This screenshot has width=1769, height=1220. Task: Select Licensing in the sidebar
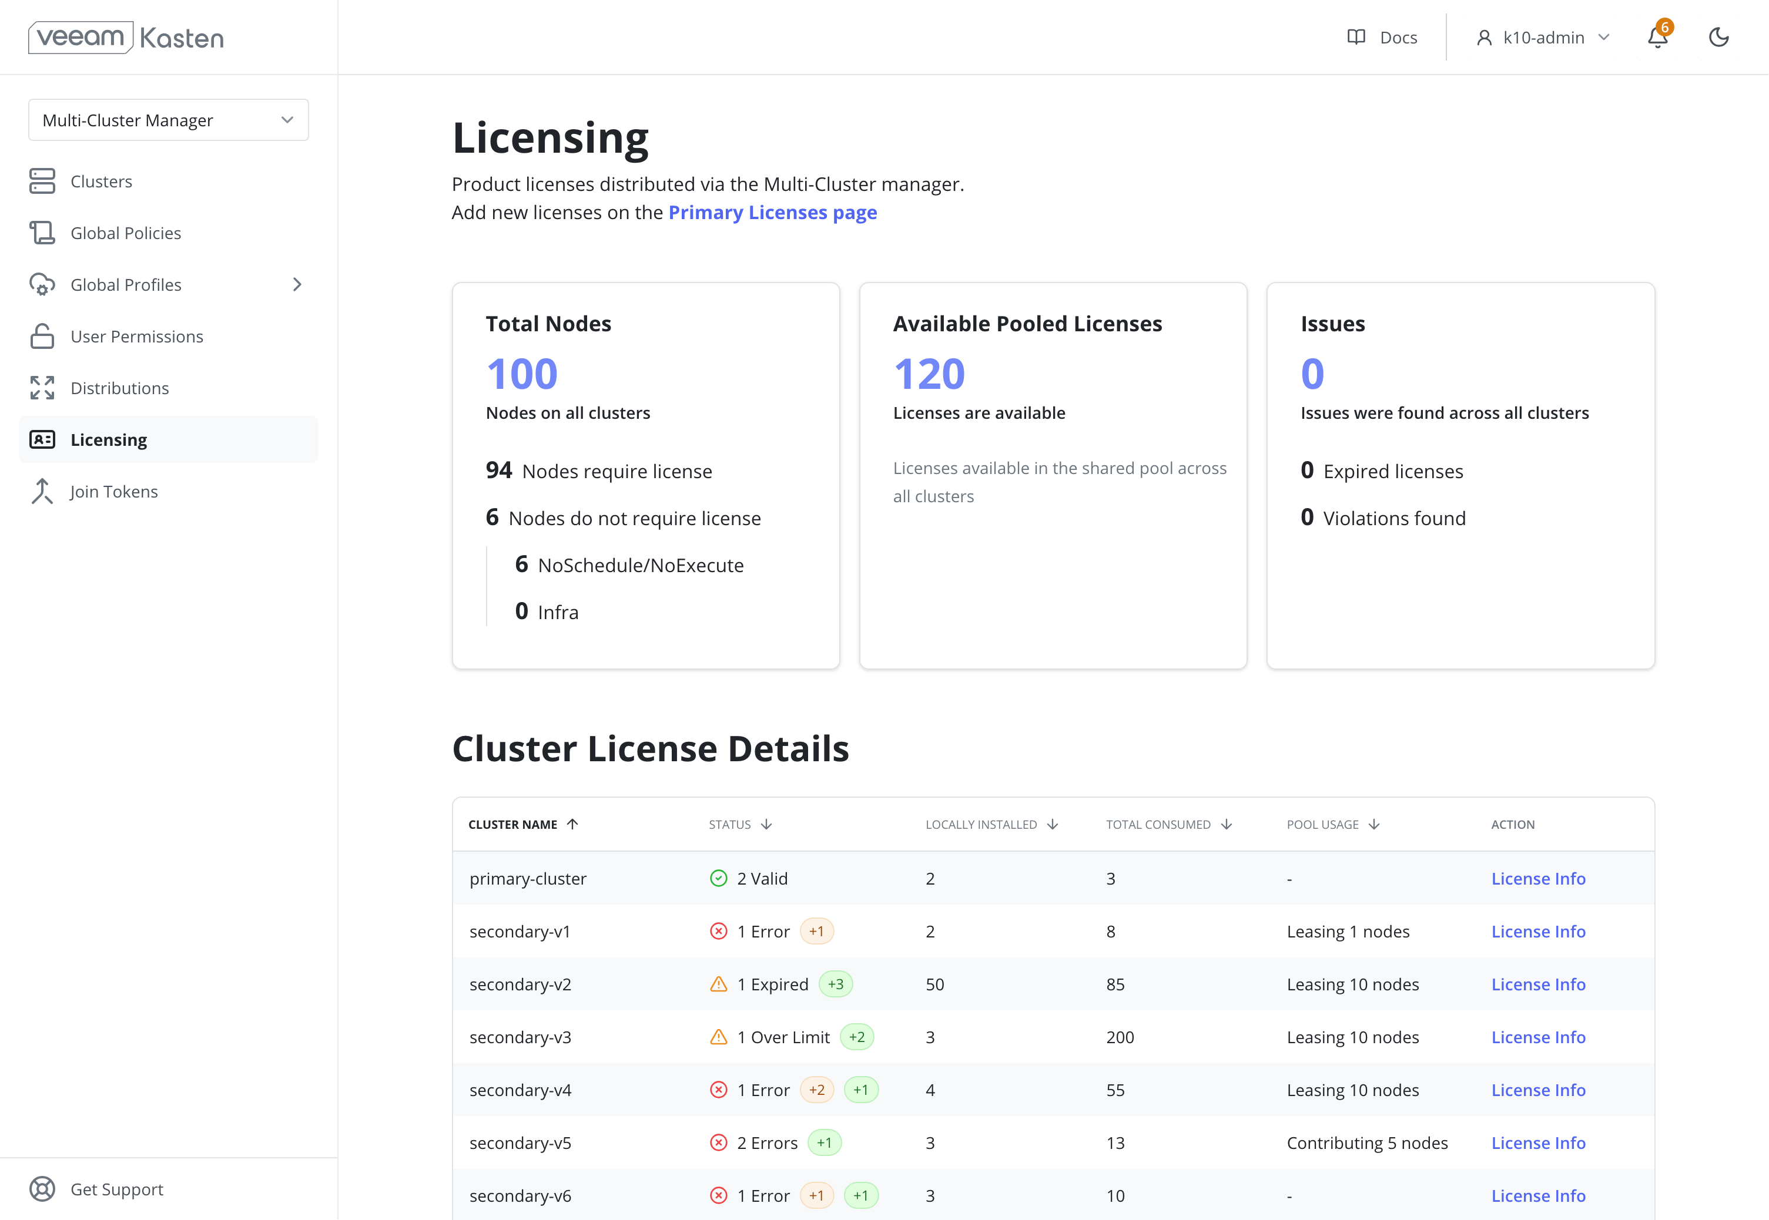(x=109, y=439)
